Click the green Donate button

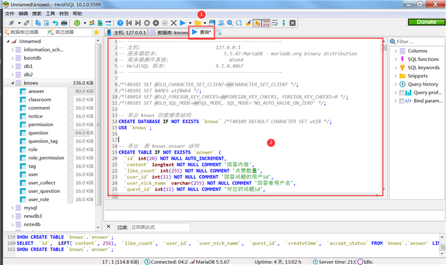pos(426,22)
